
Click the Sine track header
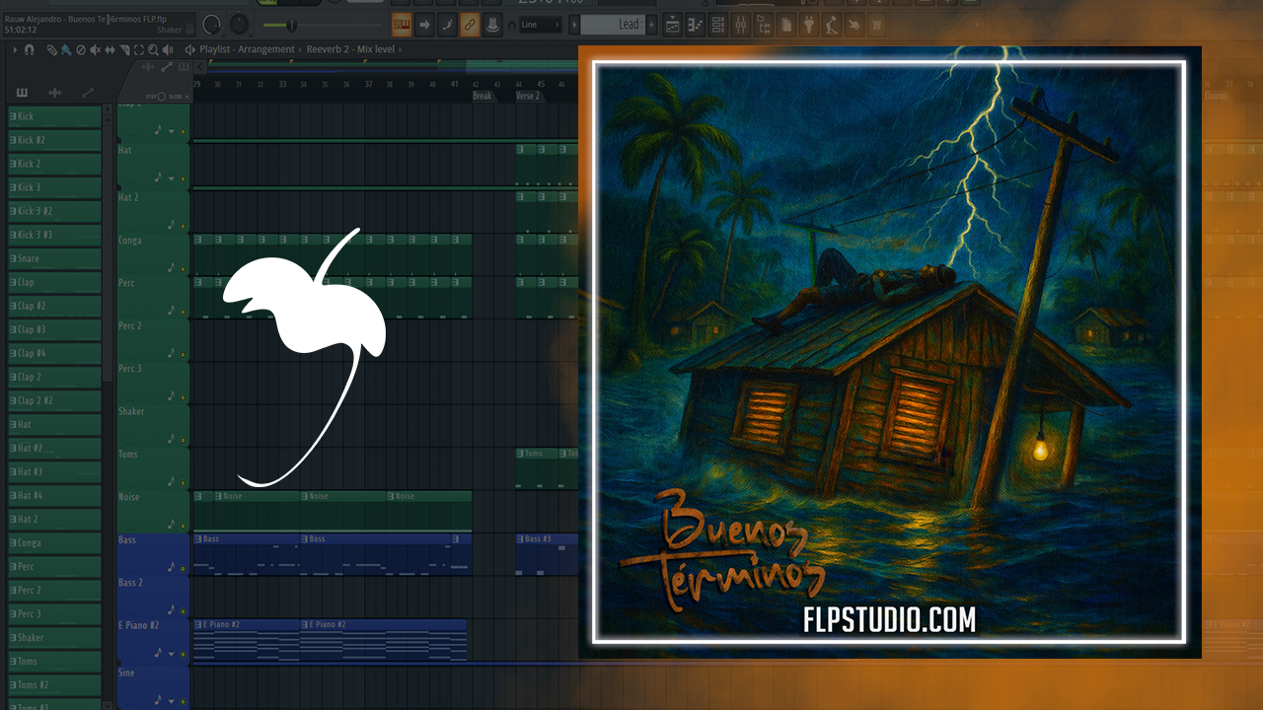click(153, 685)
